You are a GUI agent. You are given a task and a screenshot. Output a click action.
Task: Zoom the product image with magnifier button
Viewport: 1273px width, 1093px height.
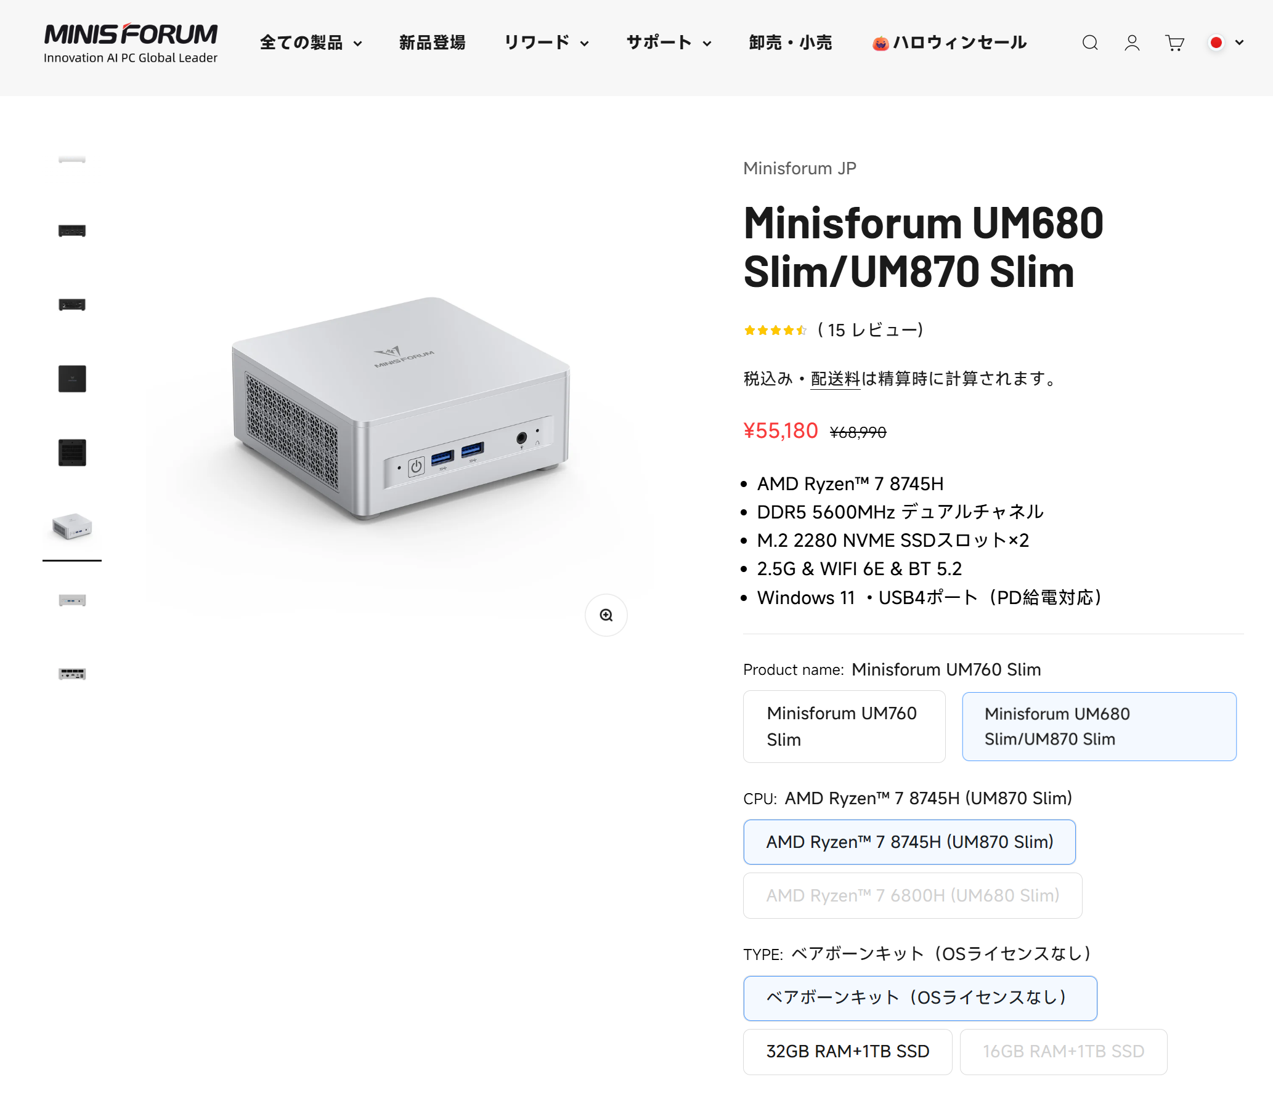tap(606, 615)
